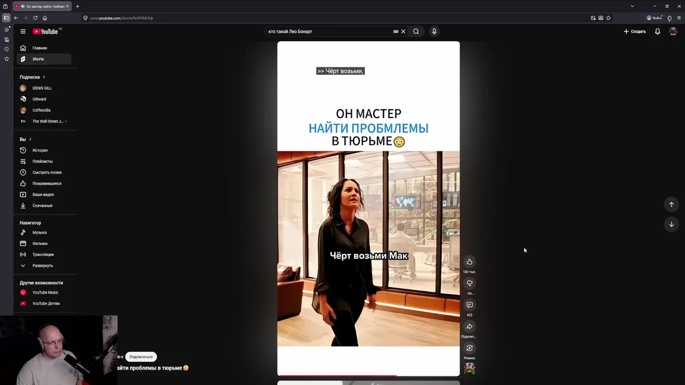This screenshot has width=685, height=385.
Task: Open the on-screen keyboard in search
Action: pos(396,32)
